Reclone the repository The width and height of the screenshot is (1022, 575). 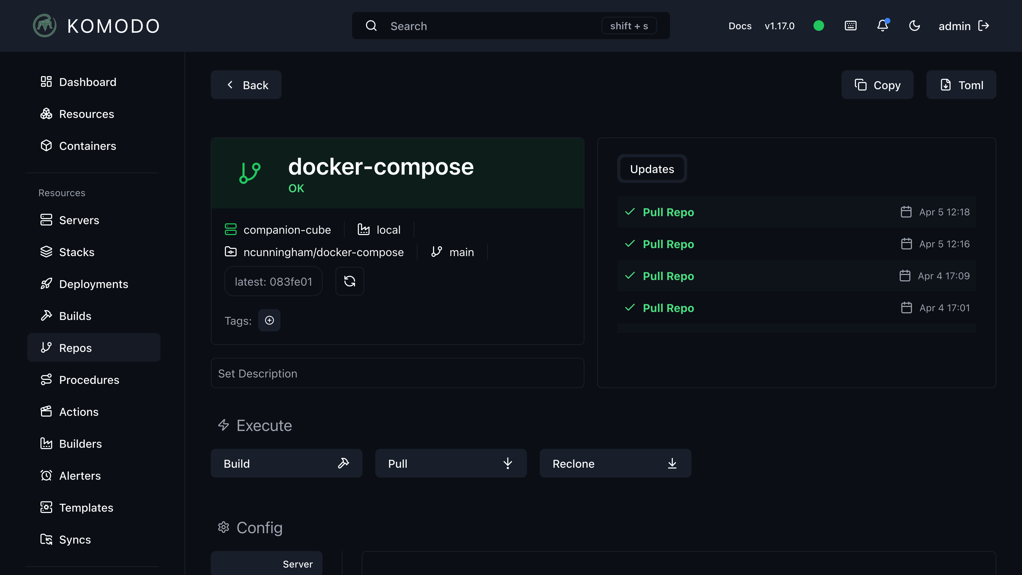point(615,463)
